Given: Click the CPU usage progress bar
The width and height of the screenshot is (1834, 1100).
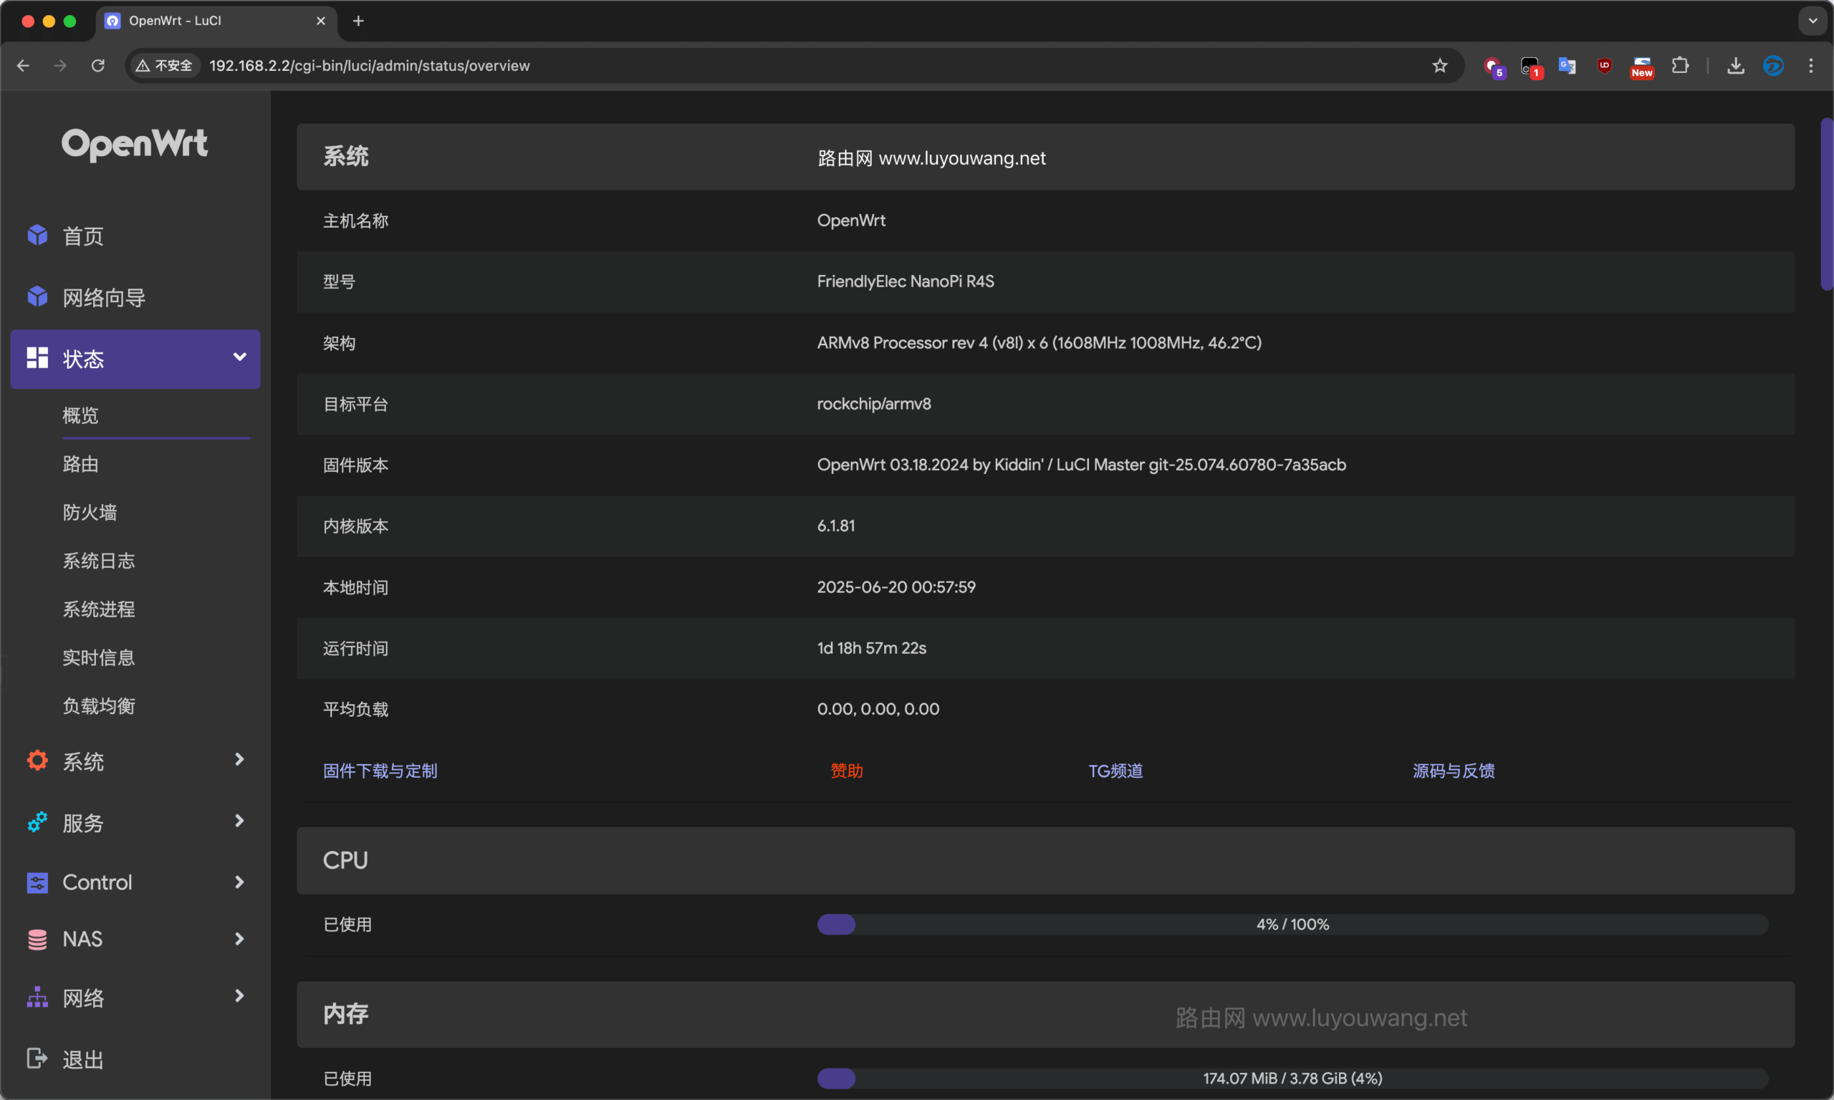Looking at the screenshot, I should (1292, 925).
